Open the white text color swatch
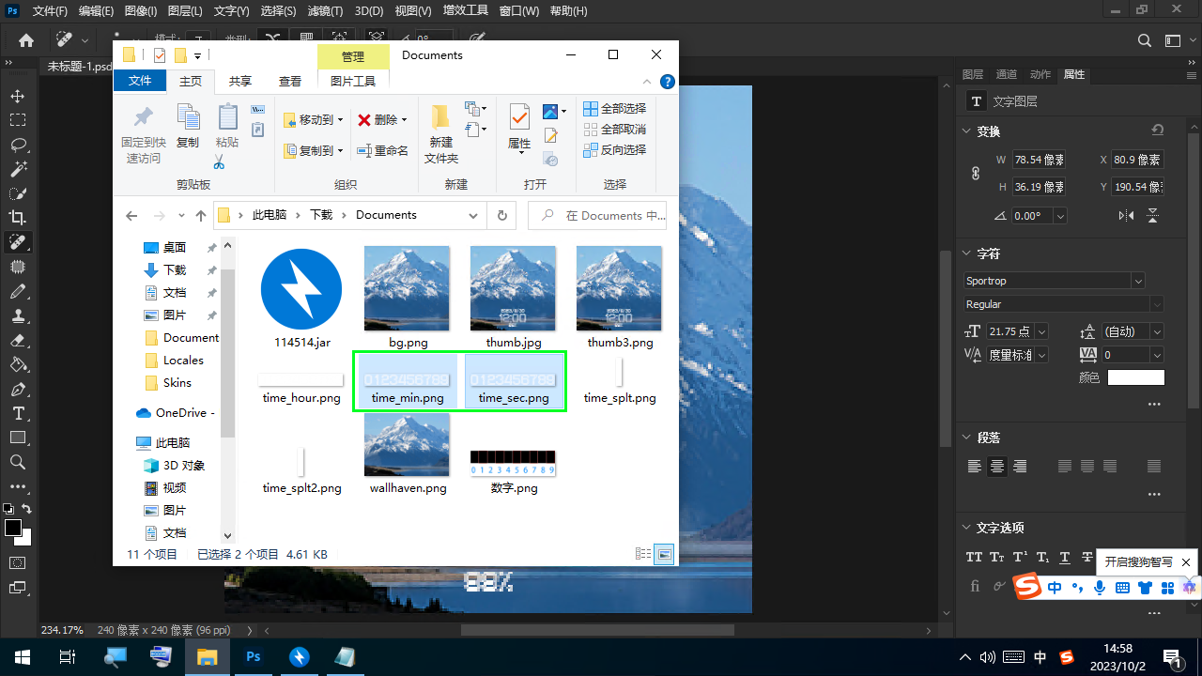This screenshot has height=676, width=1202. 1135,377
